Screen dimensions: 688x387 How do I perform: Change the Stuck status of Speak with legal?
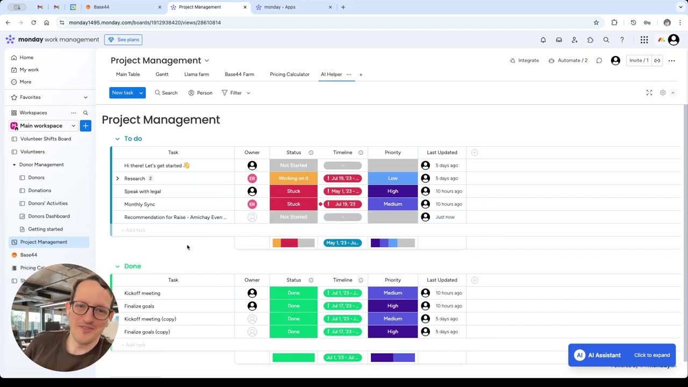[x=293, y=191]
